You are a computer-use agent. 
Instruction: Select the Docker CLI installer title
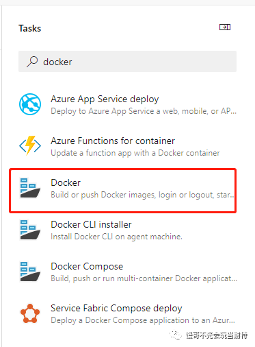91,224
